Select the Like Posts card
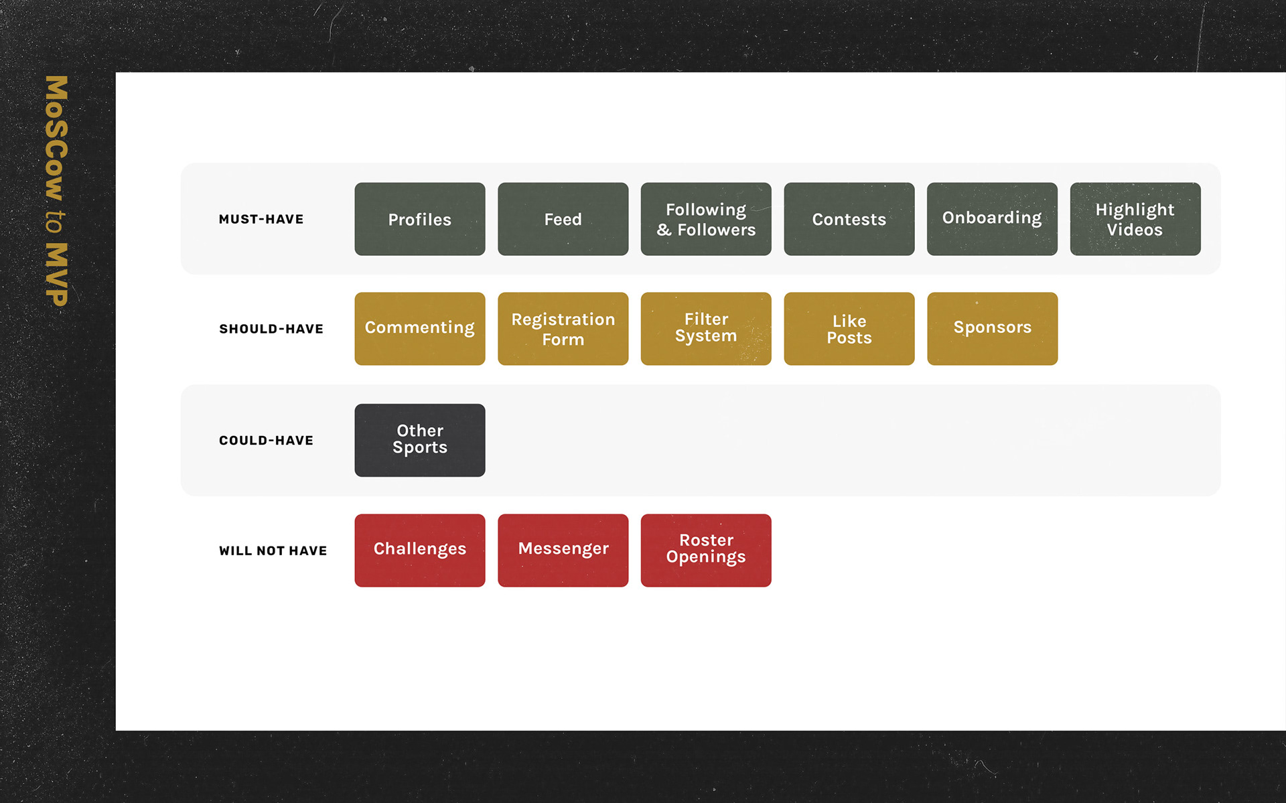 [849, 329]
